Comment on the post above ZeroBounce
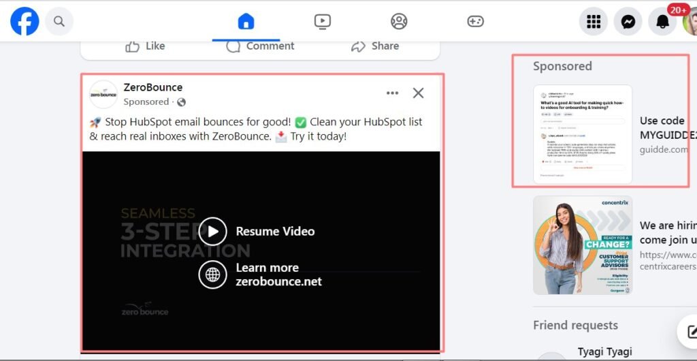This screenshot has height=361, width=697. pos(261,46)
